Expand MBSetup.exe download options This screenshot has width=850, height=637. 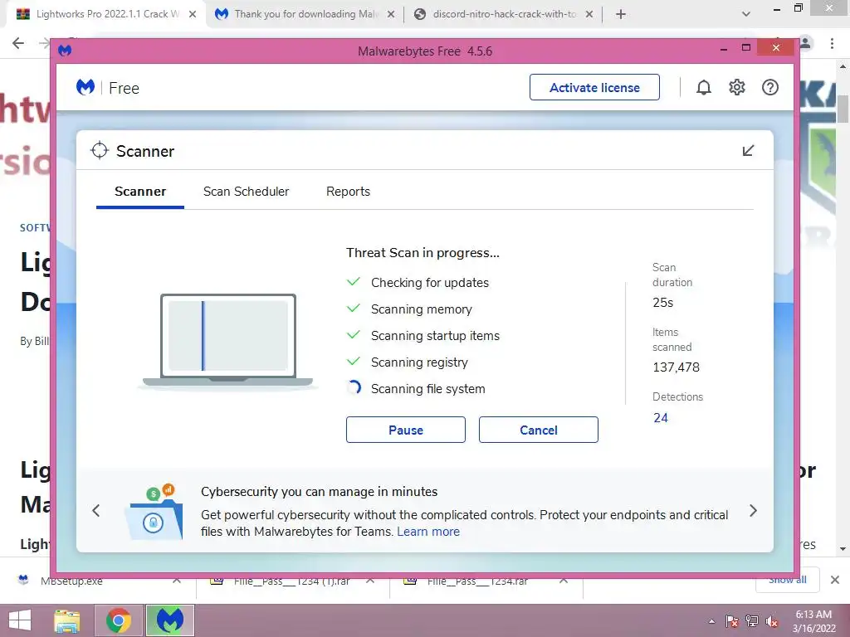click(x=177, y=581)
